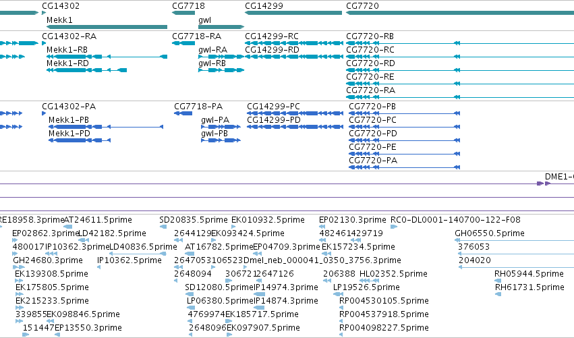Screen dimensions: 574x338
Task: Select EST LP06380.5prime
Action: tap(220, 302)
